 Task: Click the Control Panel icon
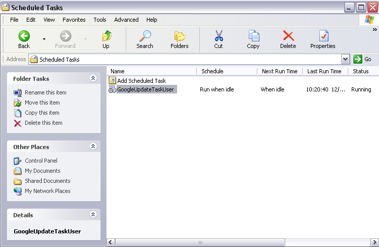(x=17, y=161)
